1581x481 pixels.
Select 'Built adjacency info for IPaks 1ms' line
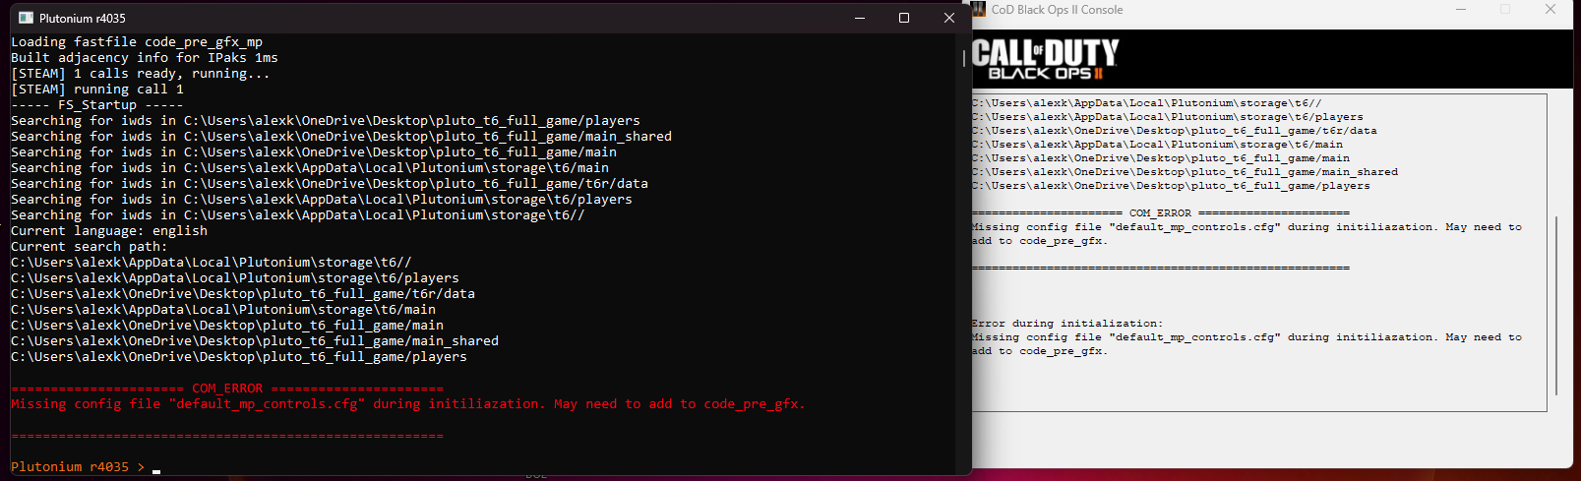145,58
